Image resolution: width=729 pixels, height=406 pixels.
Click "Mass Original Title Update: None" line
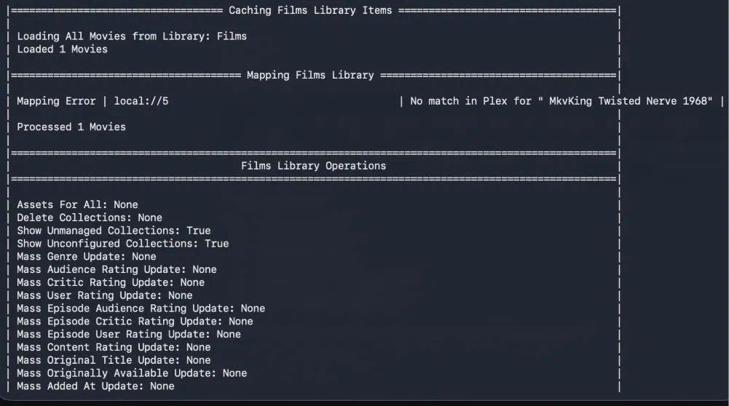[x=114, y=360]
